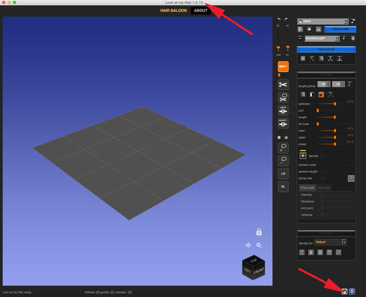Select the Frizz roots tab

point(307,187)
